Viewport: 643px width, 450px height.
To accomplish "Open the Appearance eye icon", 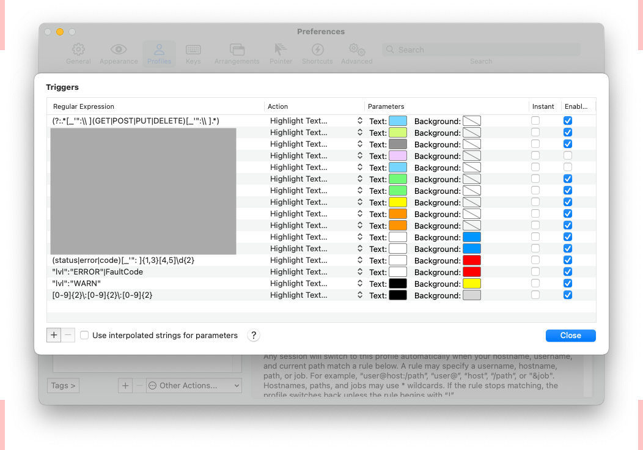I will pos(119,50).
